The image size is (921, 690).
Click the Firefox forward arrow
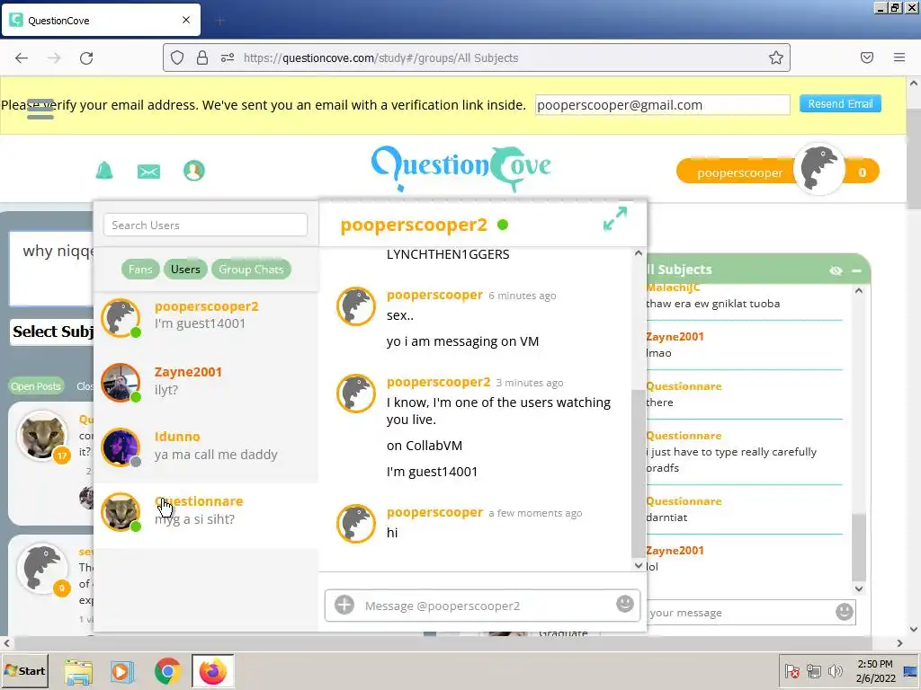coord(54,58)
